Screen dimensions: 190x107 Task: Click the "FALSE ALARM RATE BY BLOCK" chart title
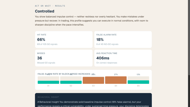click(65, 74)
